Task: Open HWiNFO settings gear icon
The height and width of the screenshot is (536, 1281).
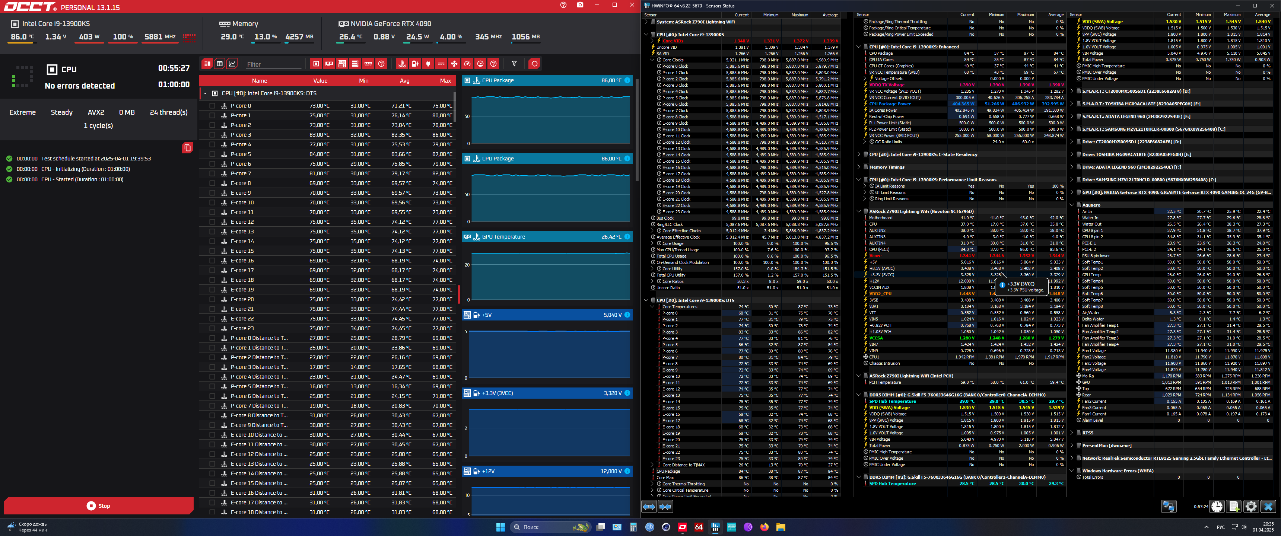Action: pyautogui.click(x=1251, y=506)
